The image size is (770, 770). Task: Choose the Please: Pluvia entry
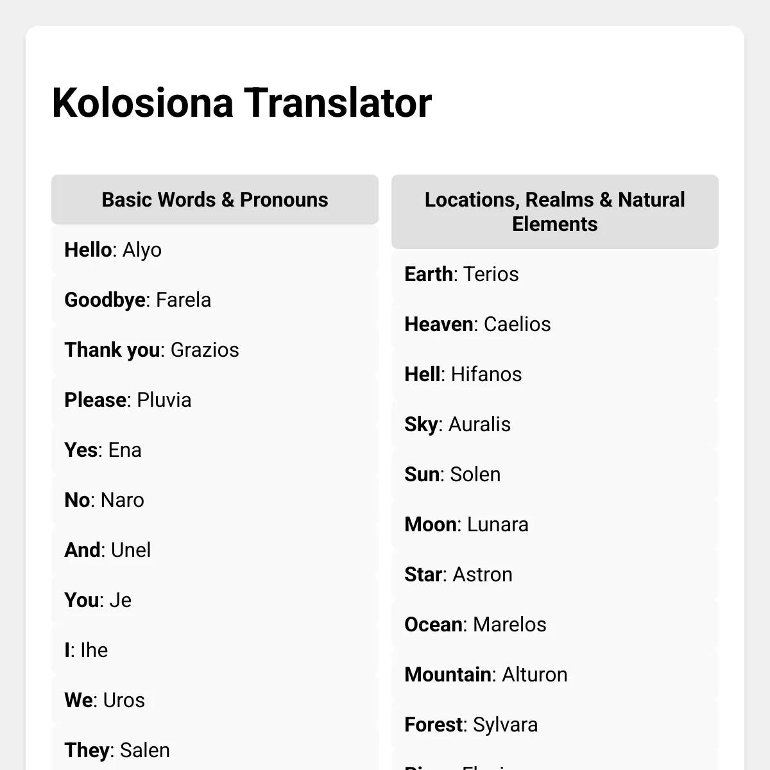215,400
